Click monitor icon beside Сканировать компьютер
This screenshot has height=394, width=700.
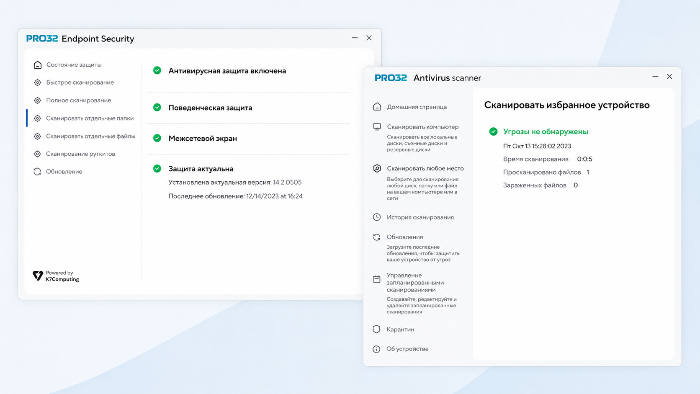(377, 127)
